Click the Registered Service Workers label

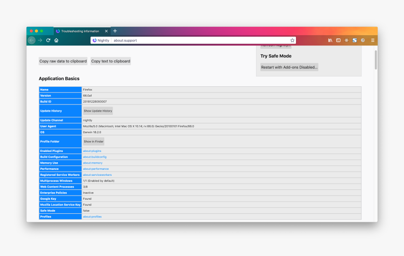point(60,175)
